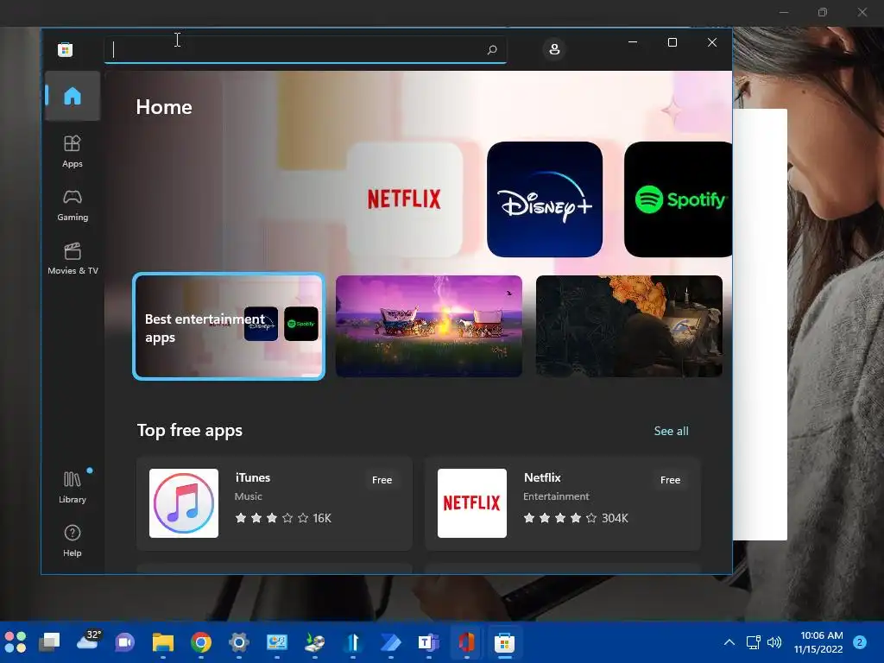Screen dimensions: 884x663
Task: Click See all for Top free apps
Action: pyautogui.click(x=671, y=431)
